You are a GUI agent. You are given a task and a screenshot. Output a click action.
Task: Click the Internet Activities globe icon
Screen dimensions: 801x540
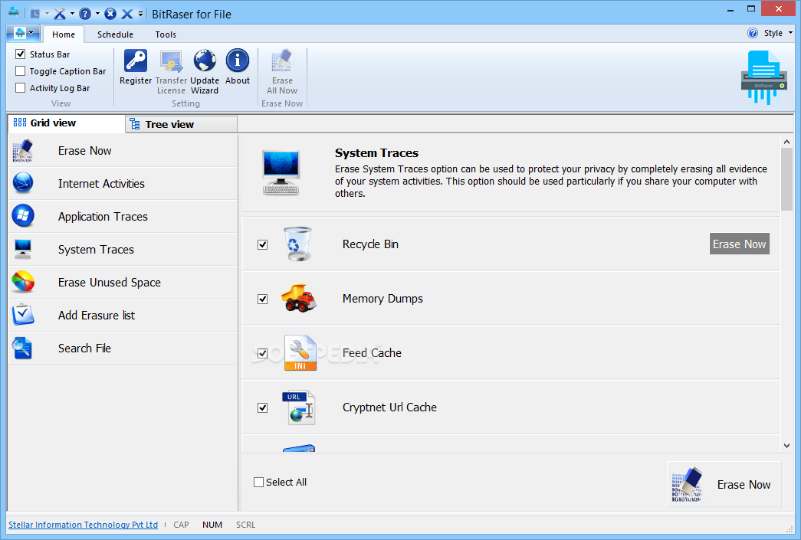point(23,183)
